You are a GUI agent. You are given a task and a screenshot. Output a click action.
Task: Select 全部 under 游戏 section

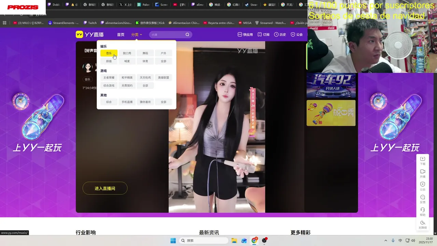(x=145, y=85)
